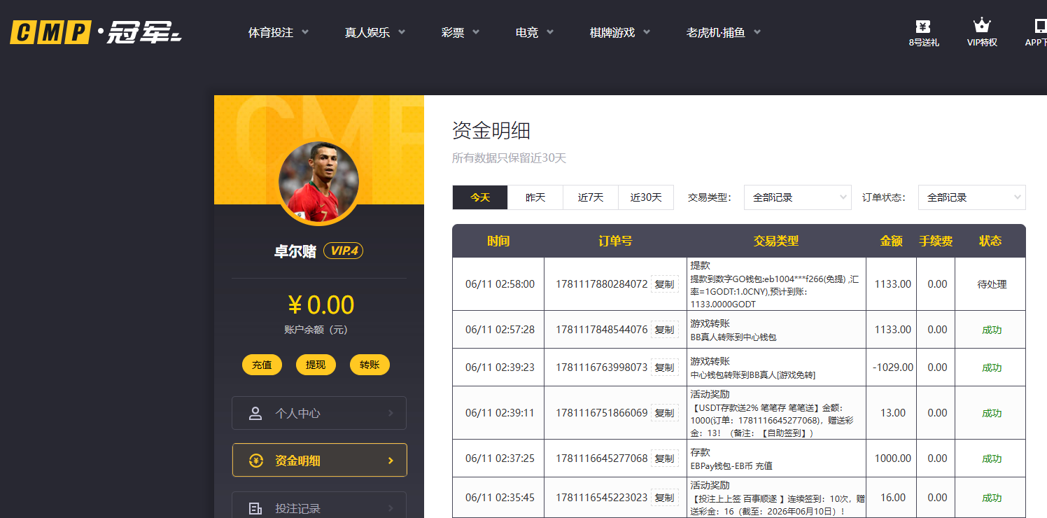Click the BB真人转账到中心钱包 description

tap(733, 337)
